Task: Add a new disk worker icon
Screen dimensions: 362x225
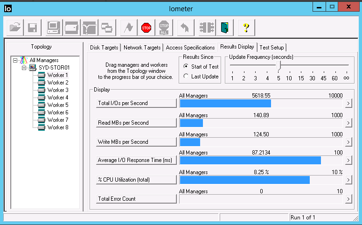Action: tap(72, 28)
